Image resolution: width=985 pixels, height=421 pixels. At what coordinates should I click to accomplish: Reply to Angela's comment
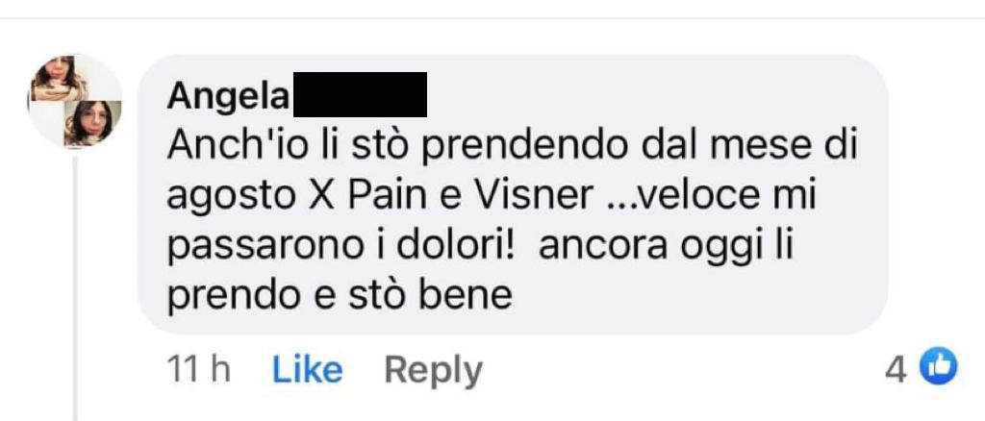433,370
